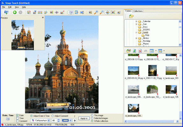
Task: Click the folder-up icon in Folders panel
Action: (x=131, y=16)
